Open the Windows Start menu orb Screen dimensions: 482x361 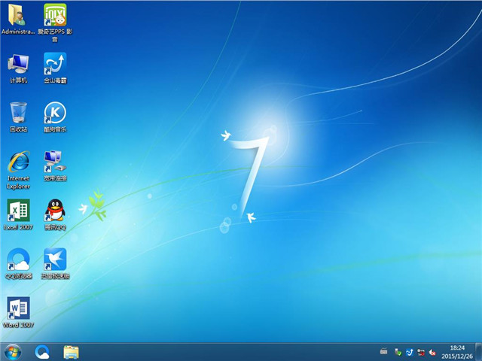point(13,352)
